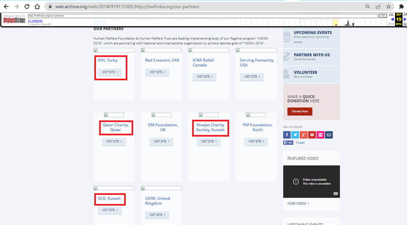Open the IICO, Kuwait link

tap(109, 199)
